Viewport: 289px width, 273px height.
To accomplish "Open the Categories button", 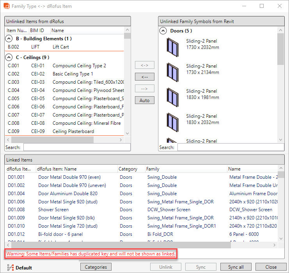I will point(96,267).
